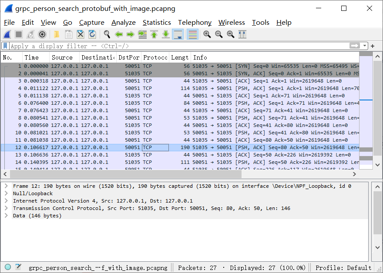Select packet number 5 in the list
Viewport: 383px width, 273px height.
pyautogui.click(x=87, y=96)
